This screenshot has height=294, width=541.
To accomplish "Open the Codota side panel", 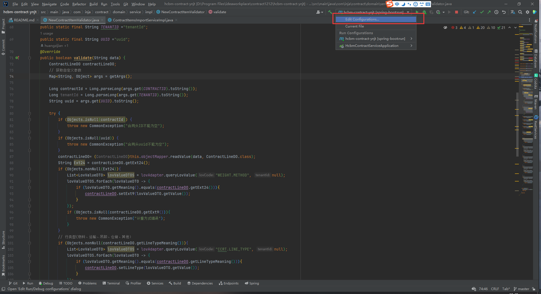I will coord(536,81).
